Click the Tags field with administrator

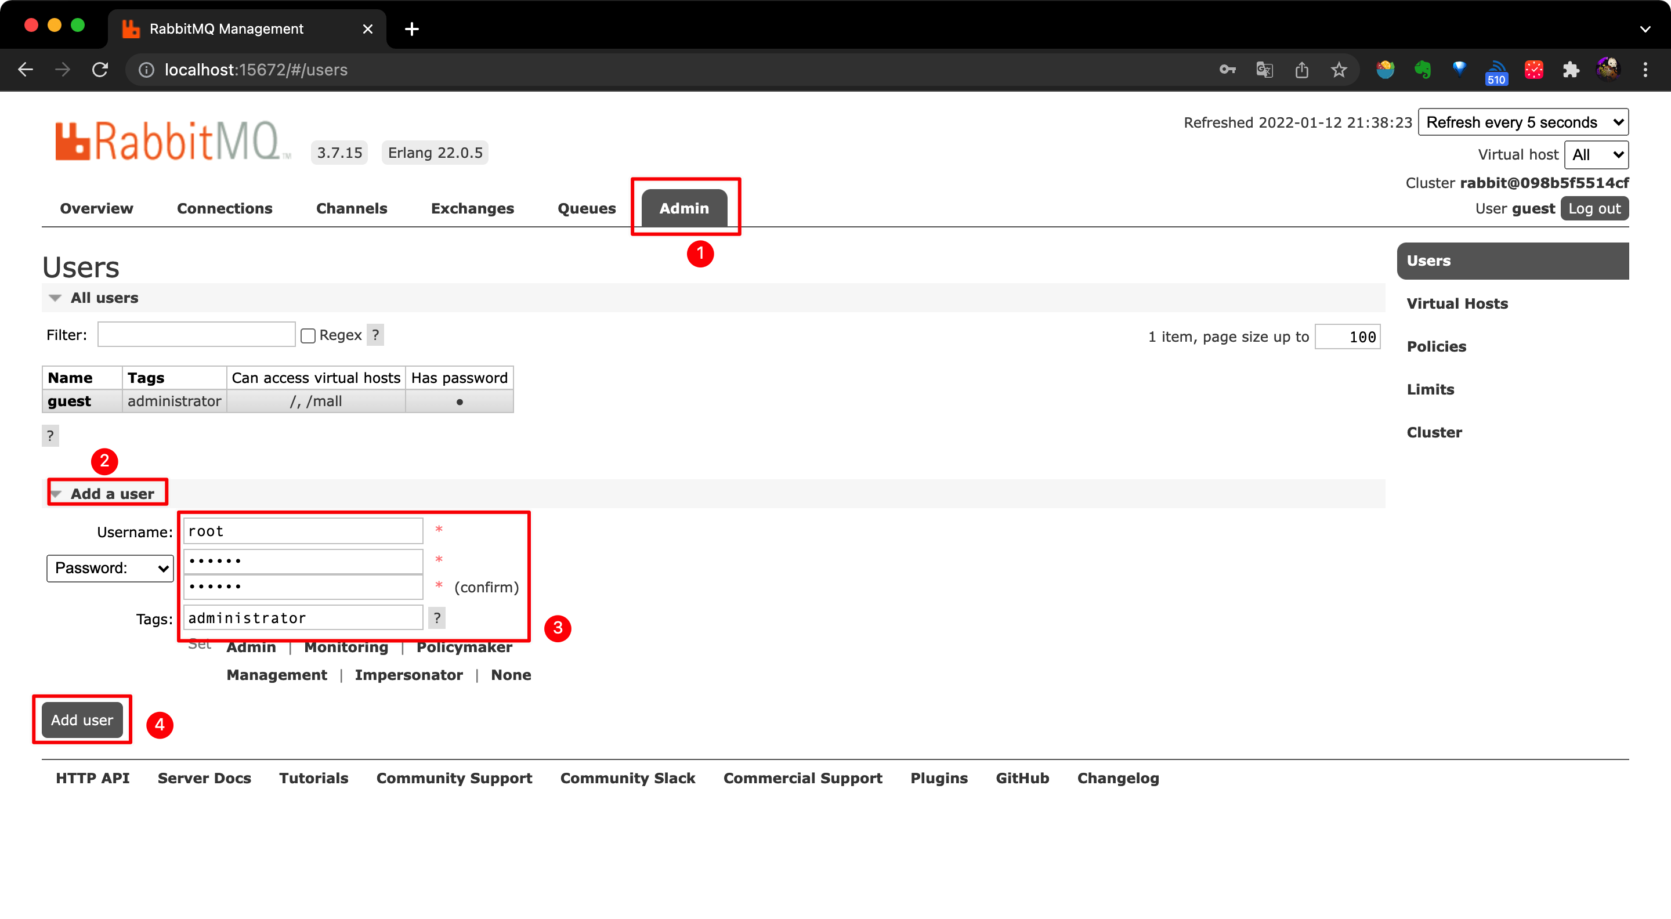pos(303,618)
